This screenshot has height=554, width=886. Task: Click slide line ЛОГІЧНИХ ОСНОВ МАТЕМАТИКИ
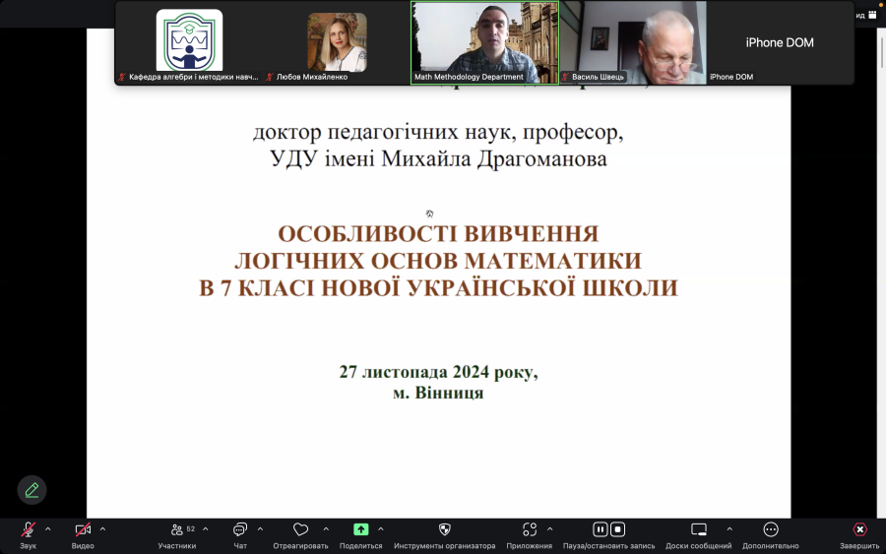click(438, 261)
